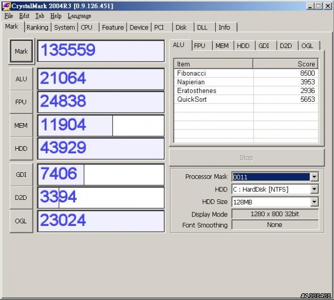The image size is (334, 300).
Task: Click the total Mark score 135559
Action: (101, 51)
